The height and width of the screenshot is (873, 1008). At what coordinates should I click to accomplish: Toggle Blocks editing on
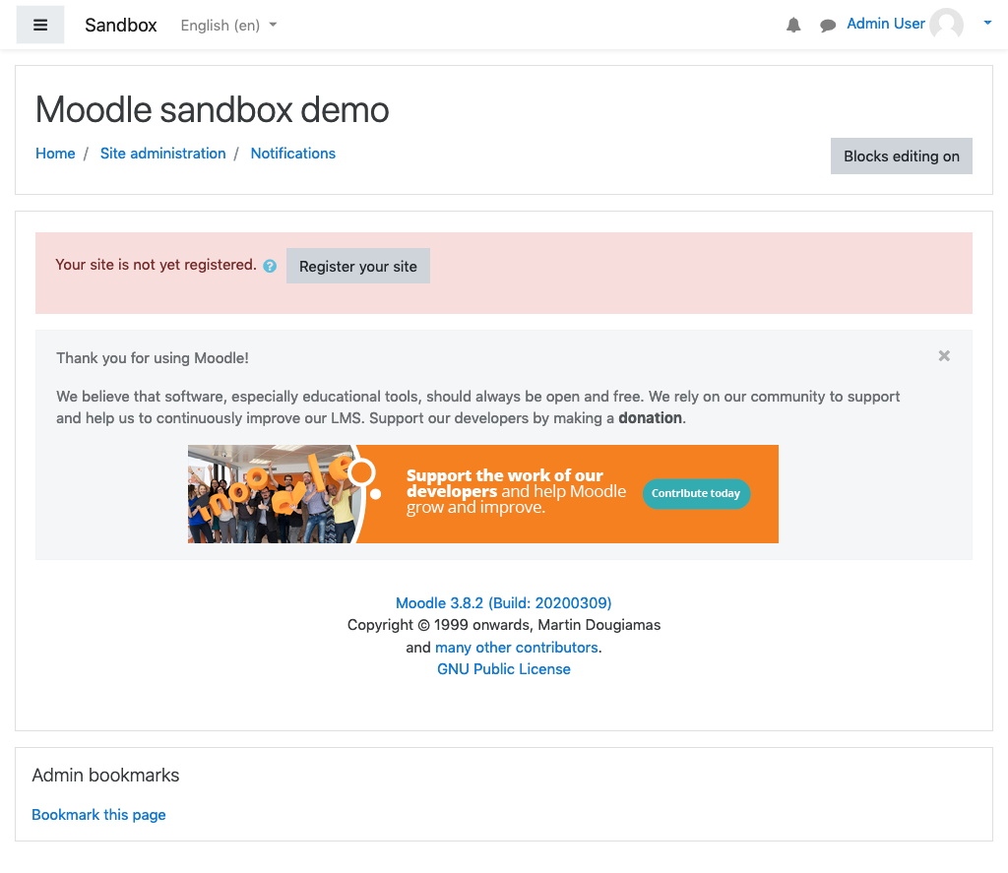pos(902,156)
